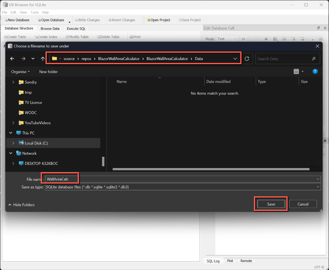The image size is (329, 270).
Task: Click the search magnifier icon
Action: (x=314, y=59)
